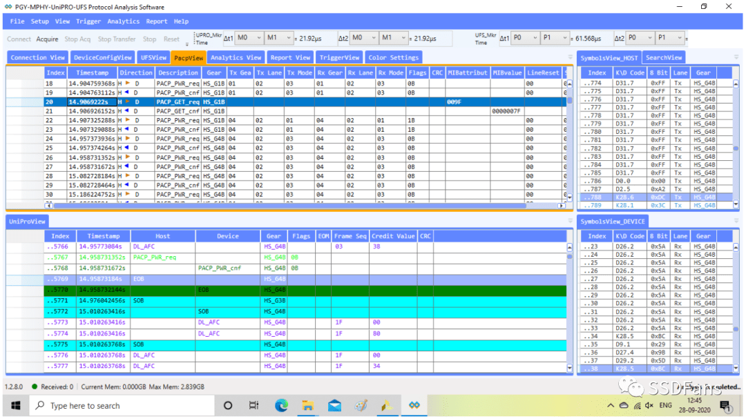The image size is (746, 419).
Task: Click the Reset toolbar button
Action: (171, 39)
